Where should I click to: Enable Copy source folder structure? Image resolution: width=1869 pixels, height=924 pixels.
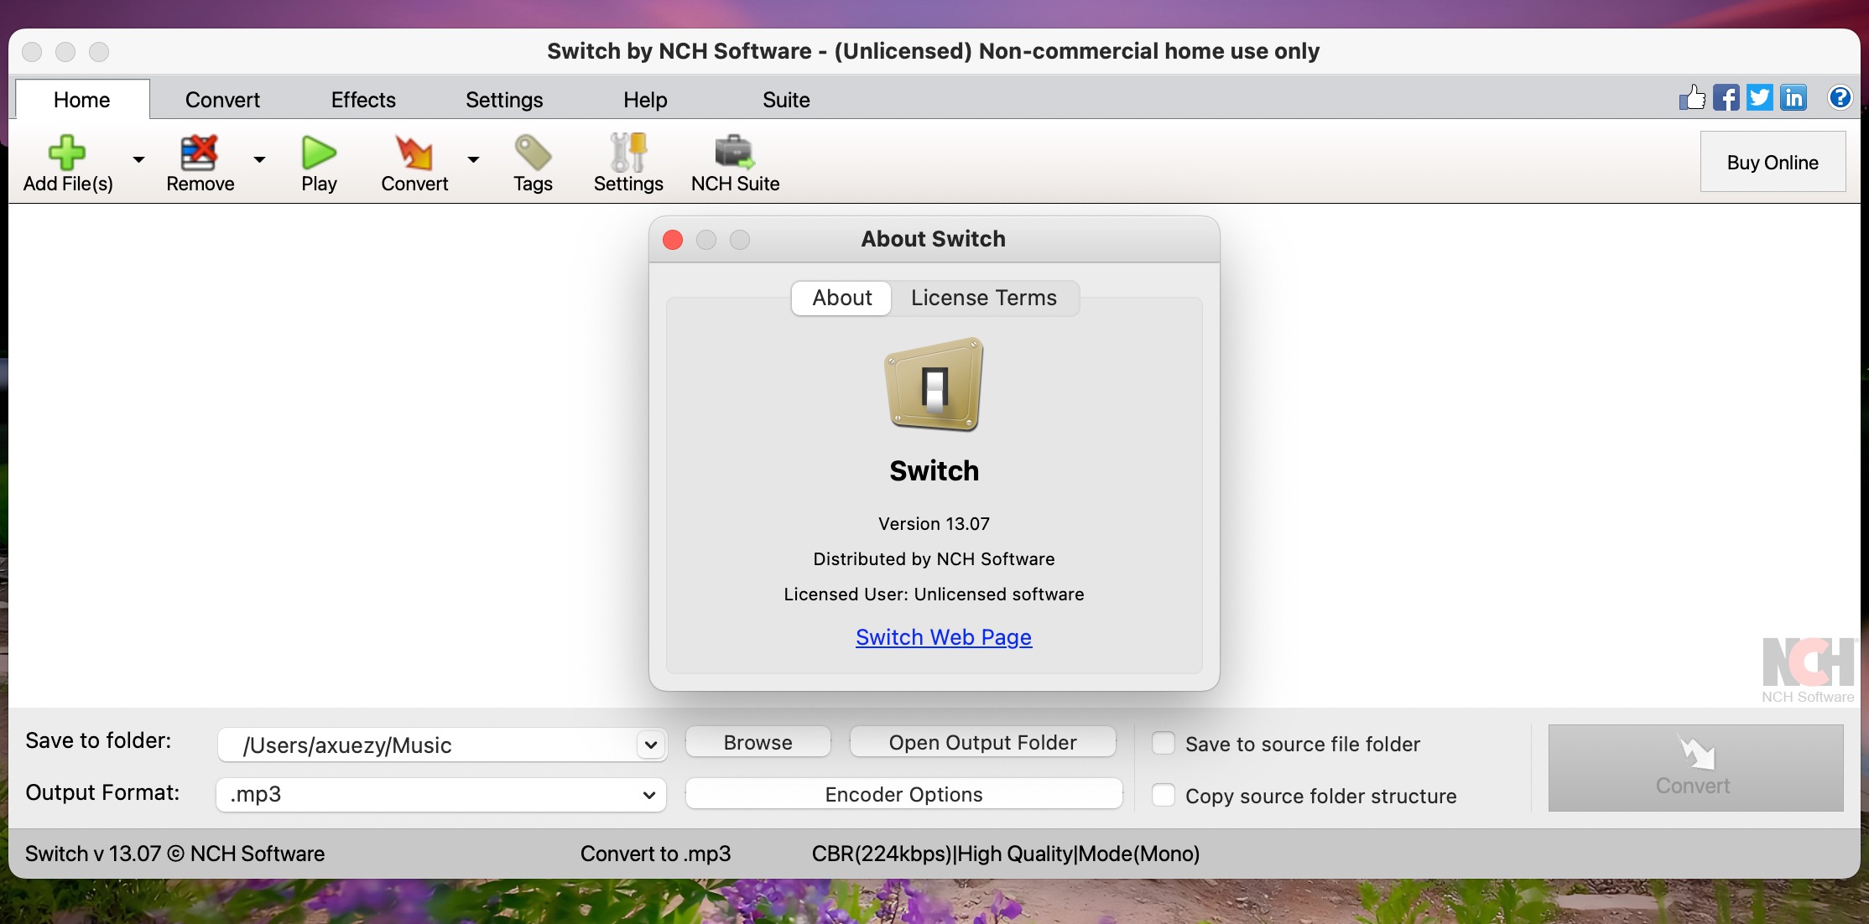(x=1164, y=795)
